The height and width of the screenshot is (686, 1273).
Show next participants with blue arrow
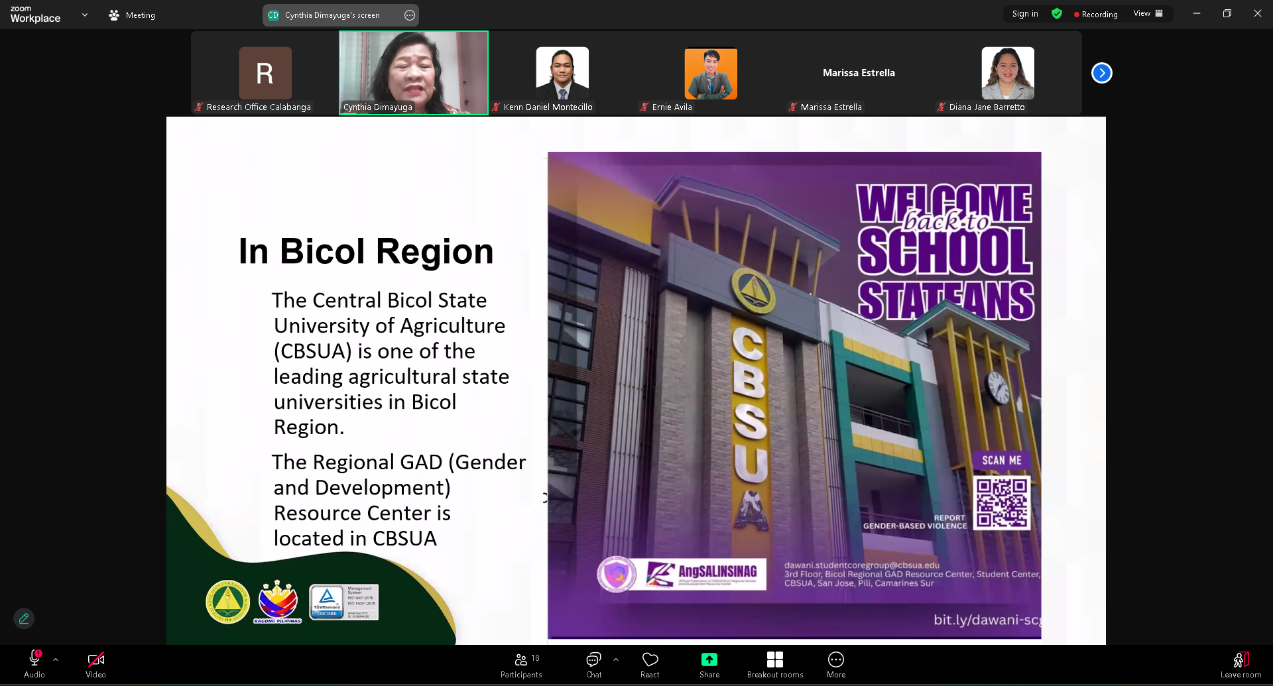[x=1101, y=73]
